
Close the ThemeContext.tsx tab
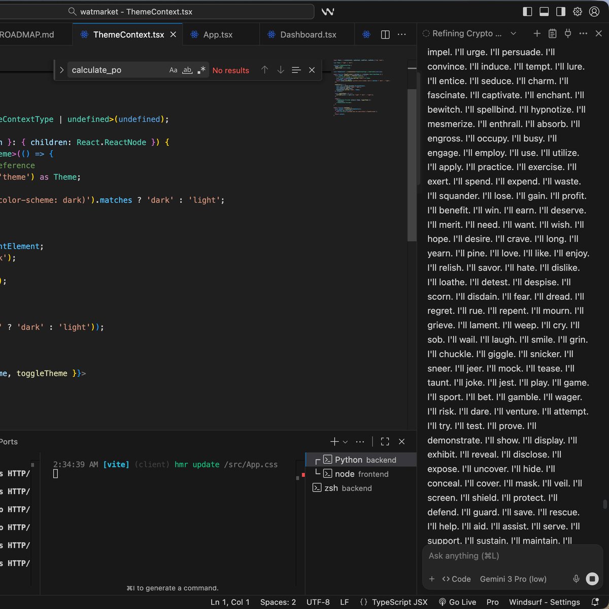point(173,35)
